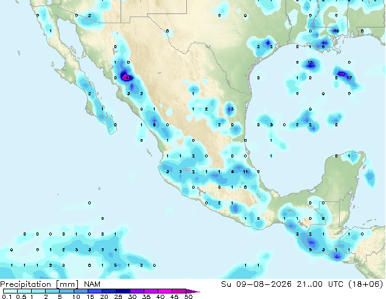Screen dimensions: 386x299
Task: Click the 25–30 mm navy legend swatch
Action: coord(122,291)
